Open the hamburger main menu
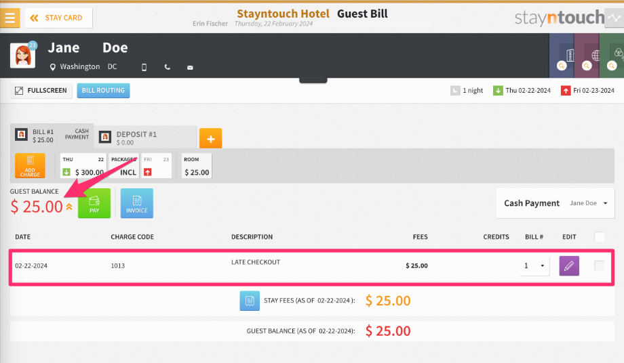Screen dimensions: 624x363 (10, 18)
